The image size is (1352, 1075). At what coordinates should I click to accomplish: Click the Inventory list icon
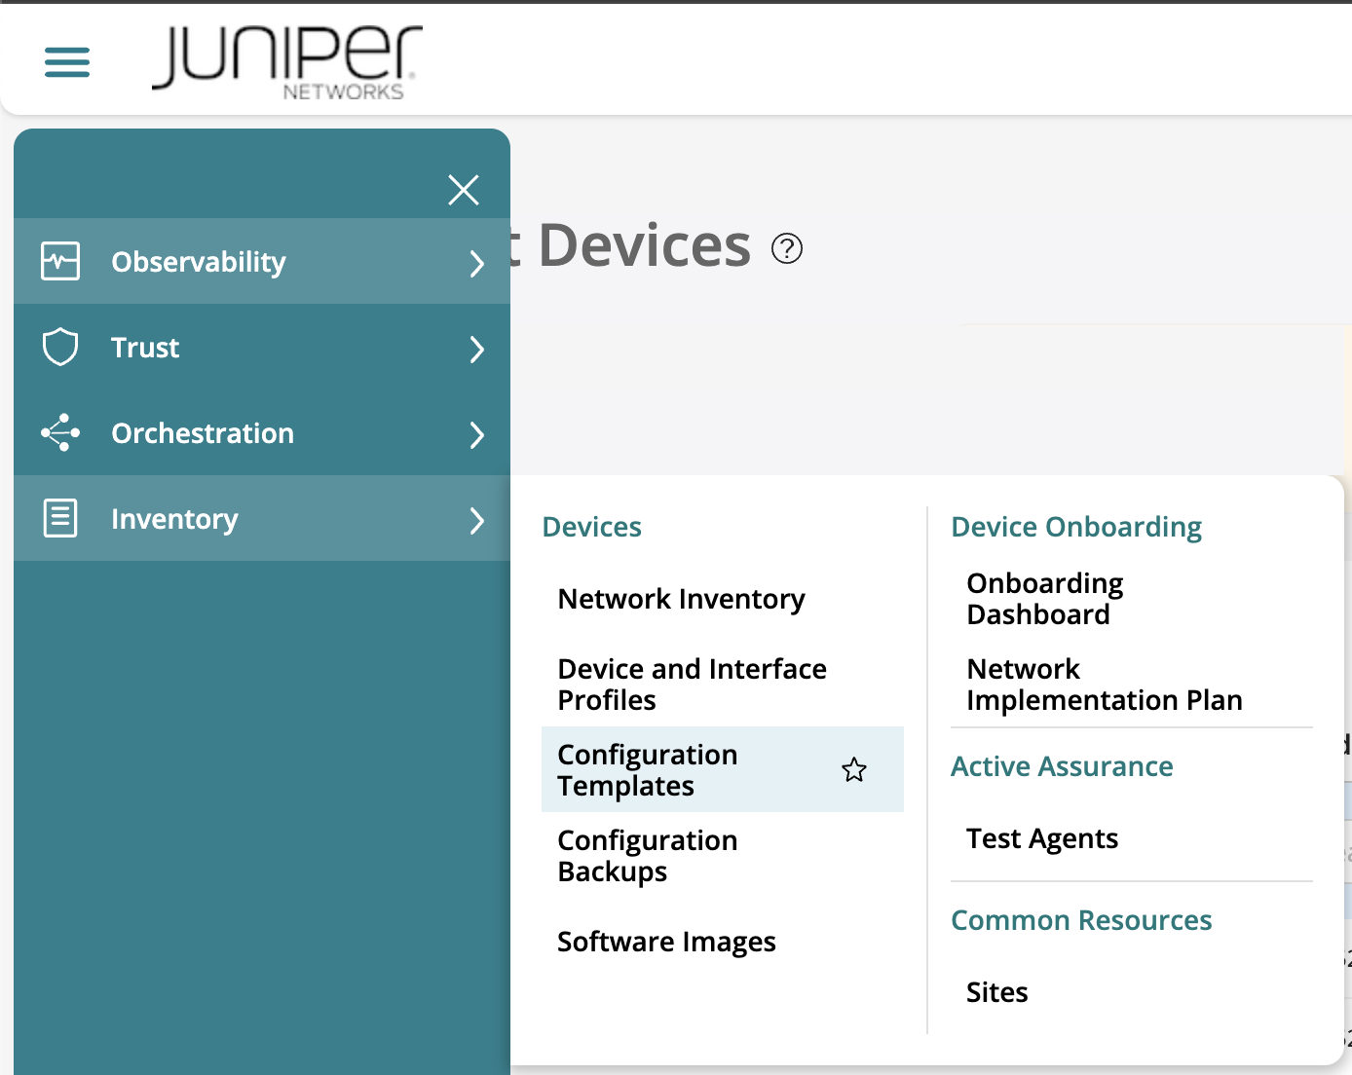tap(59, 518)
